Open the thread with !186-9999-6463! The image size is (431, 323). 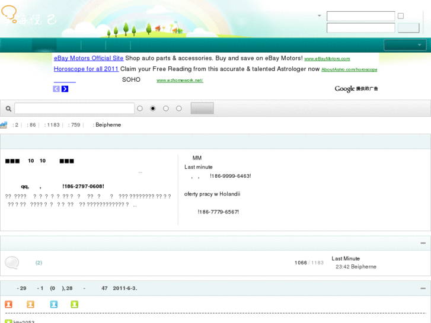click(x=221, y=176)
